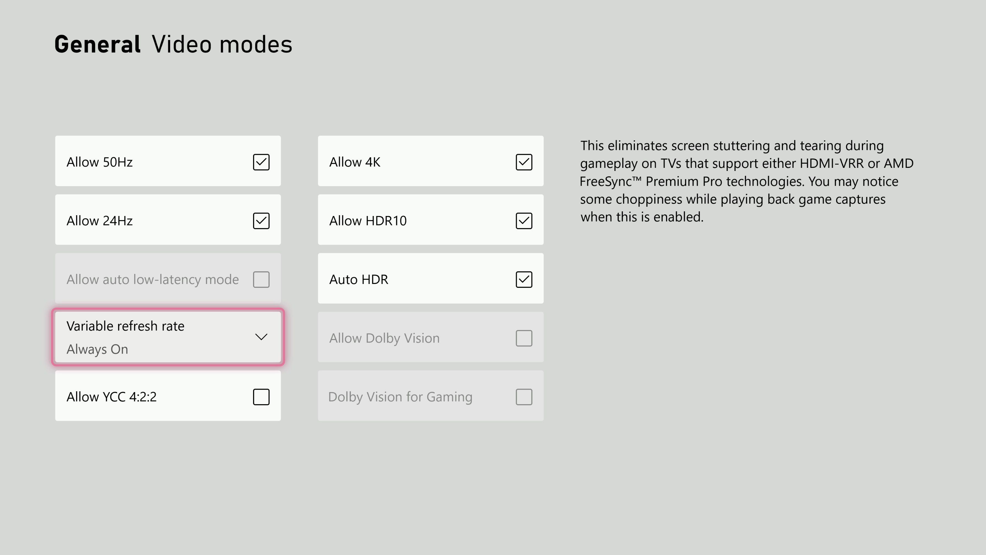Disable the Allow HDR10 setting

(524, 221)
